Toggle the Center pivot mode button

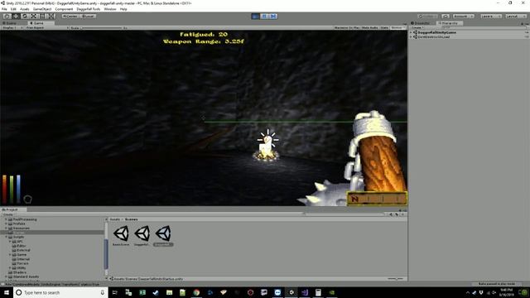click(x=70, y=17)
